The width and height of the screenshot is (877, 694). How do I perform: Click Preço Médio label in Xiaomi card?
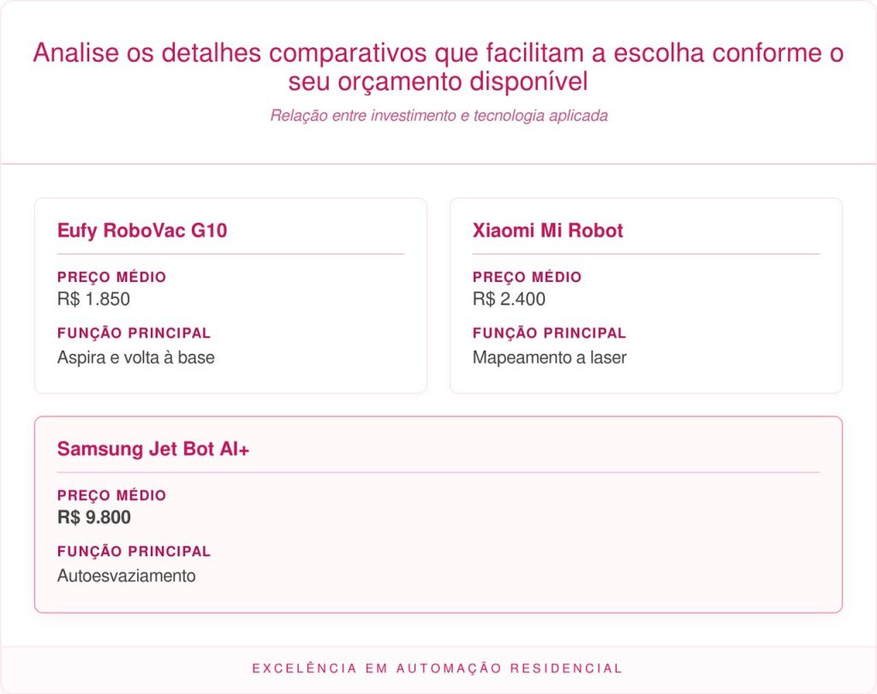point(527,278)
